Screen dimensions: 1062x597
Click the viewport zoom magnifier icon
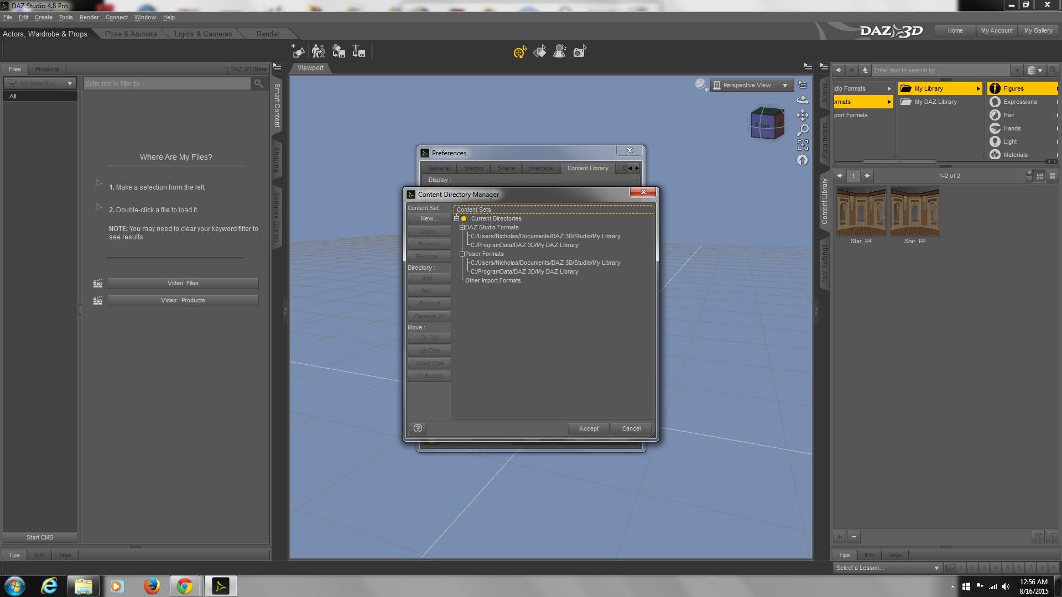click(x=803, y=130)
